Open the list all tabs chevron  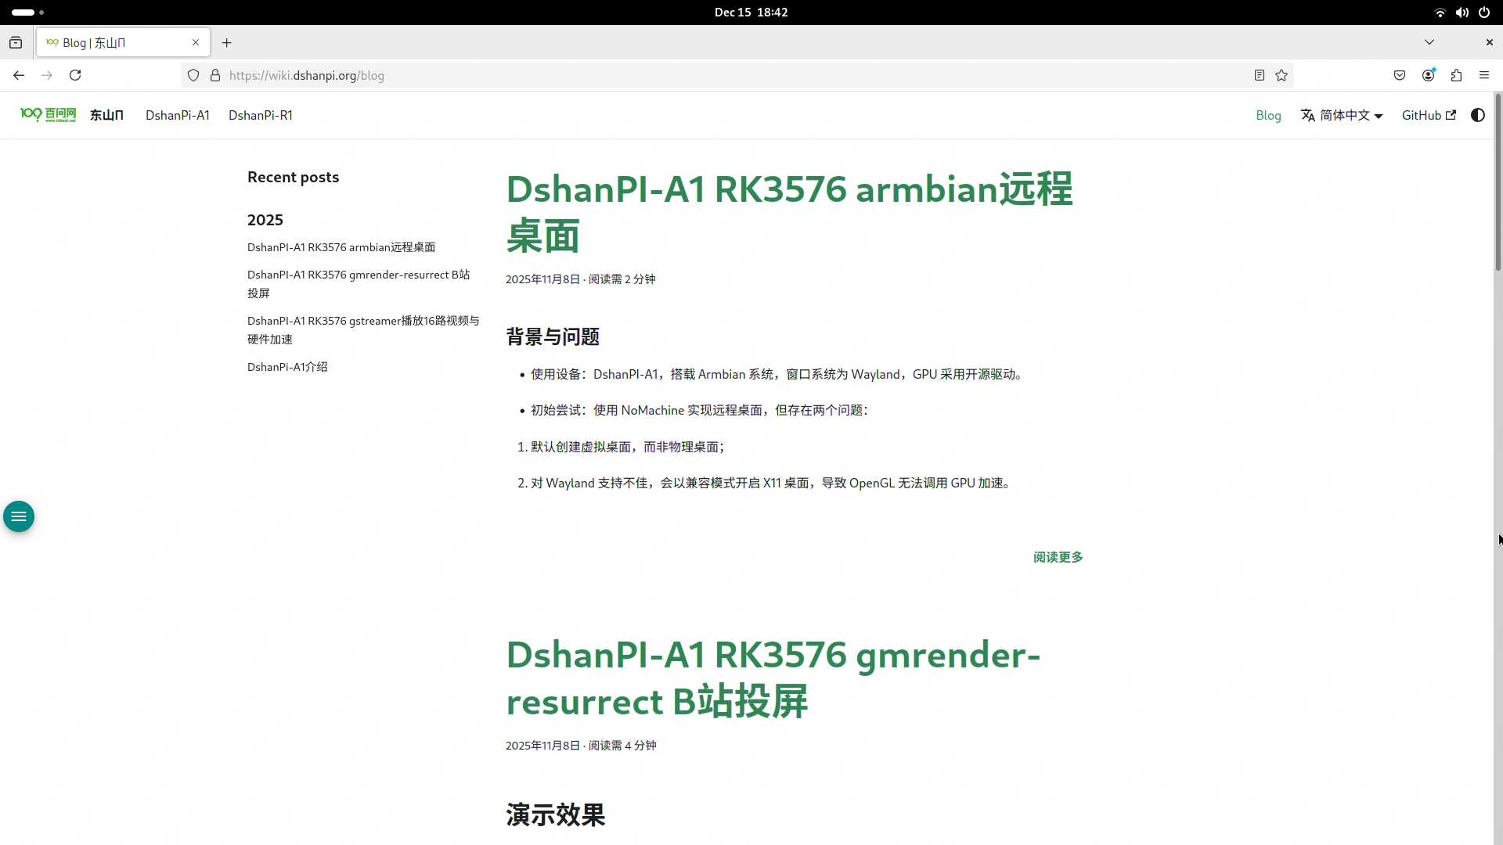[1429, 42]
